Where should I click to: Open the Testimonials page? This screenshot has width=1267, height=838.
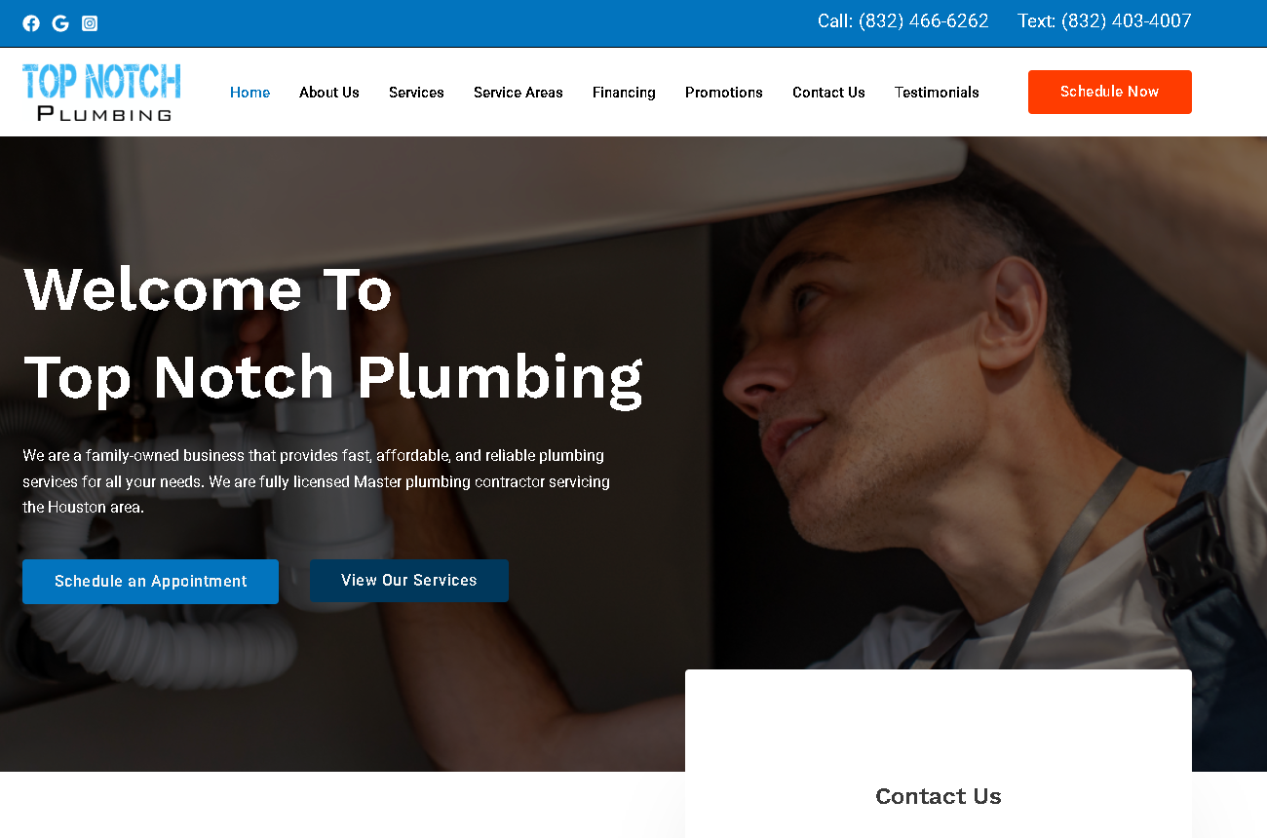coord(937,93)
